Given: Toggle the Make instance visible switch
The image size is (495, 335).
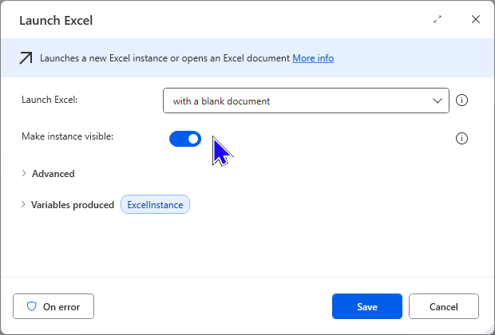Looking at the screenshot, I should click(x=185, y=139).
